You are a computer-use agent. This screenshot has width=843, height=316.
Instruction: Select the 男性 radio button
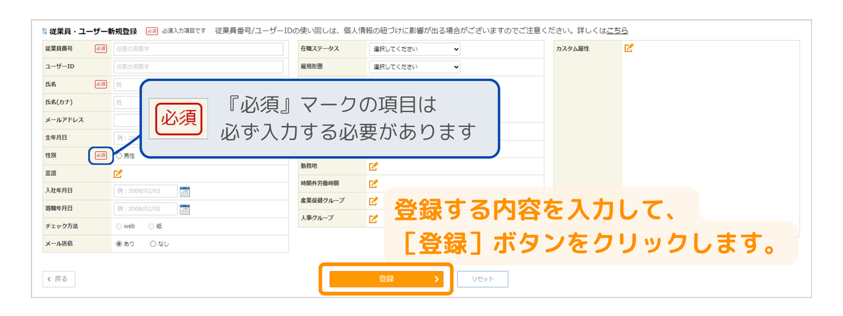coord(119,156)
